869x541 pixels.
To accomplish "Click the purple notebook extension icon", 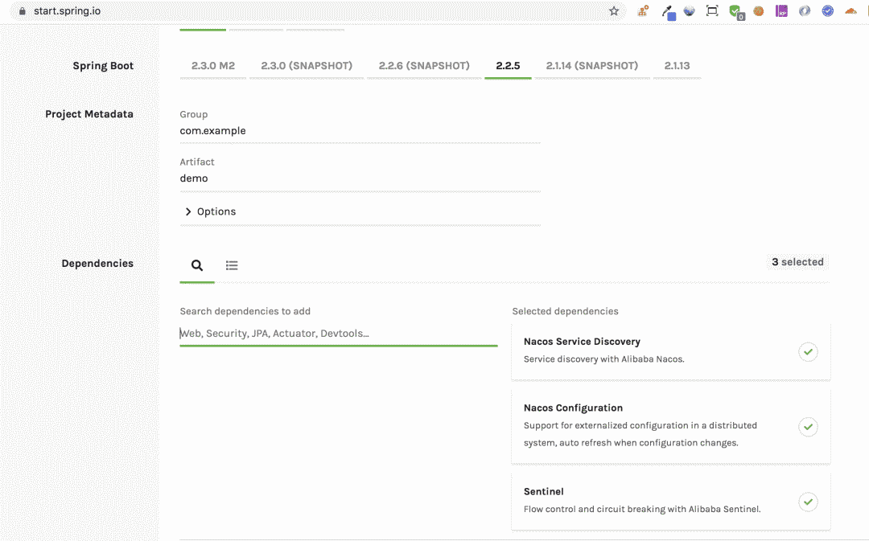I will (x=781, y=11).
